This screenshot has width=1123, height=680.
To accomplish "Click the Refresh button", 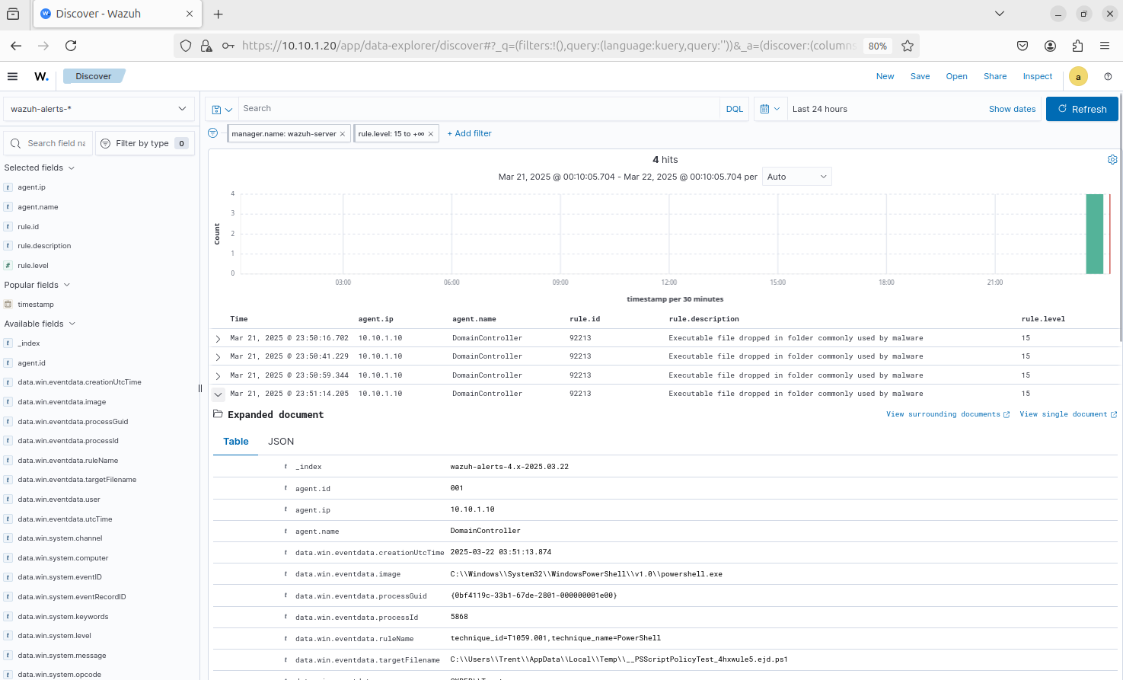I will point(1081,109).
